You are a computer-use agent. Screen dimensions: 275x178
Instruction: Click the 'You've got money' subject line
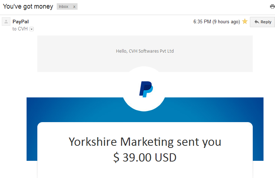(x=28, y=6)
